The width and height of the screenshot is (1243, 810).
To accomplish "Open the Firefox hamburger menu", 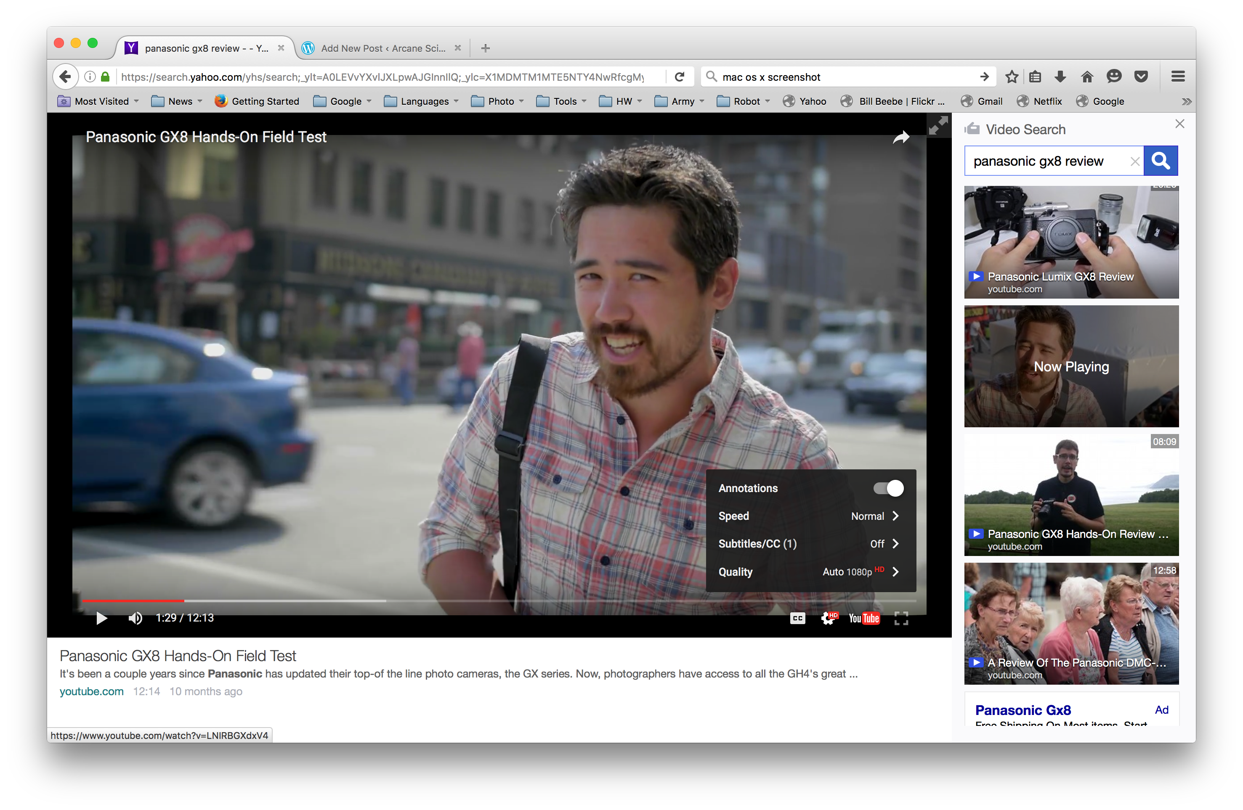I will tap(1178, 77).
